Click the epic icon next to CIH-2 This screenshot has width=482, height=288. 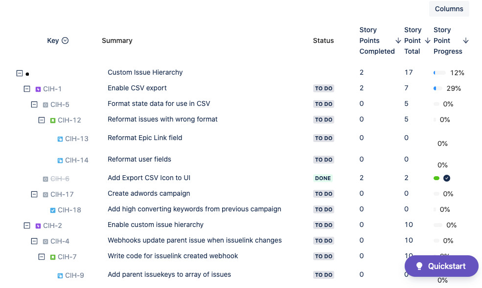click(x=38, y=226)
